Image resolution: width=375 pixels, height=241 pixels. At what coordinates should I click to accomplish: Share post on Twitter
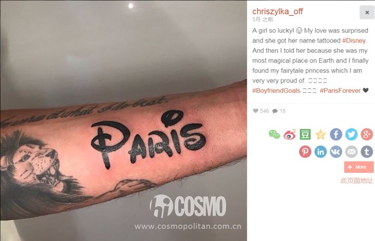351,134
